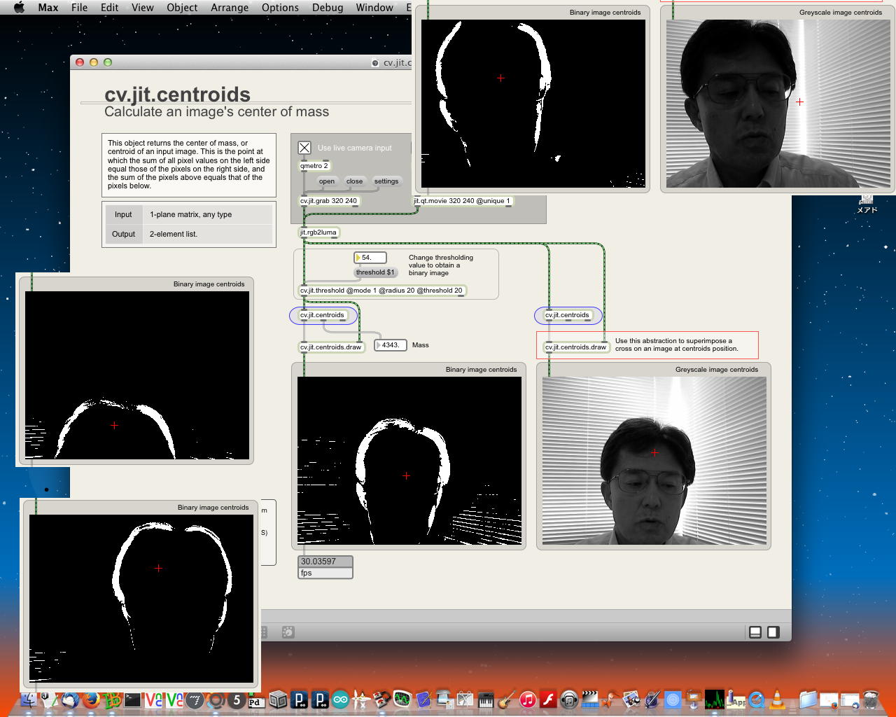Open the Terminal icon in the dock
This screenshot has height=717, width=896.
pos(132,699)
